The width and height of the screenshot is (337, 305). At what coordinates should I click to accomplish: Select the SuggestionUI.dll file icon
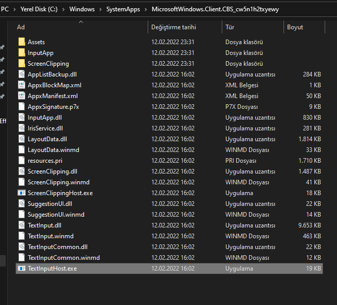(22, 203)
